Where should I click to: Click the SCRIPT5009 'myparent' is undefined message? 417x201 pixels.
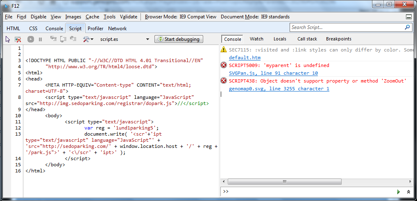pos(279,65)
